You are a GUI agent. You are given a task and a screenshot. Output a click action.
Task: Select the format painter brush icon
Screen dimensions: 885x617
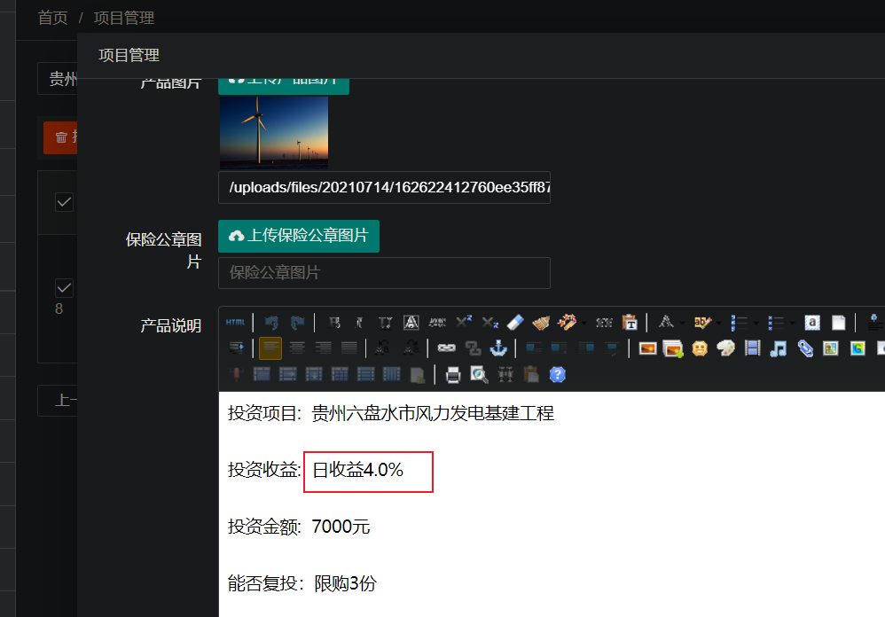541,323
